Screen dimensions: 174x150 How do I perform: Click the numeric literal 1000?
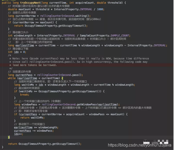coord(100,9)
